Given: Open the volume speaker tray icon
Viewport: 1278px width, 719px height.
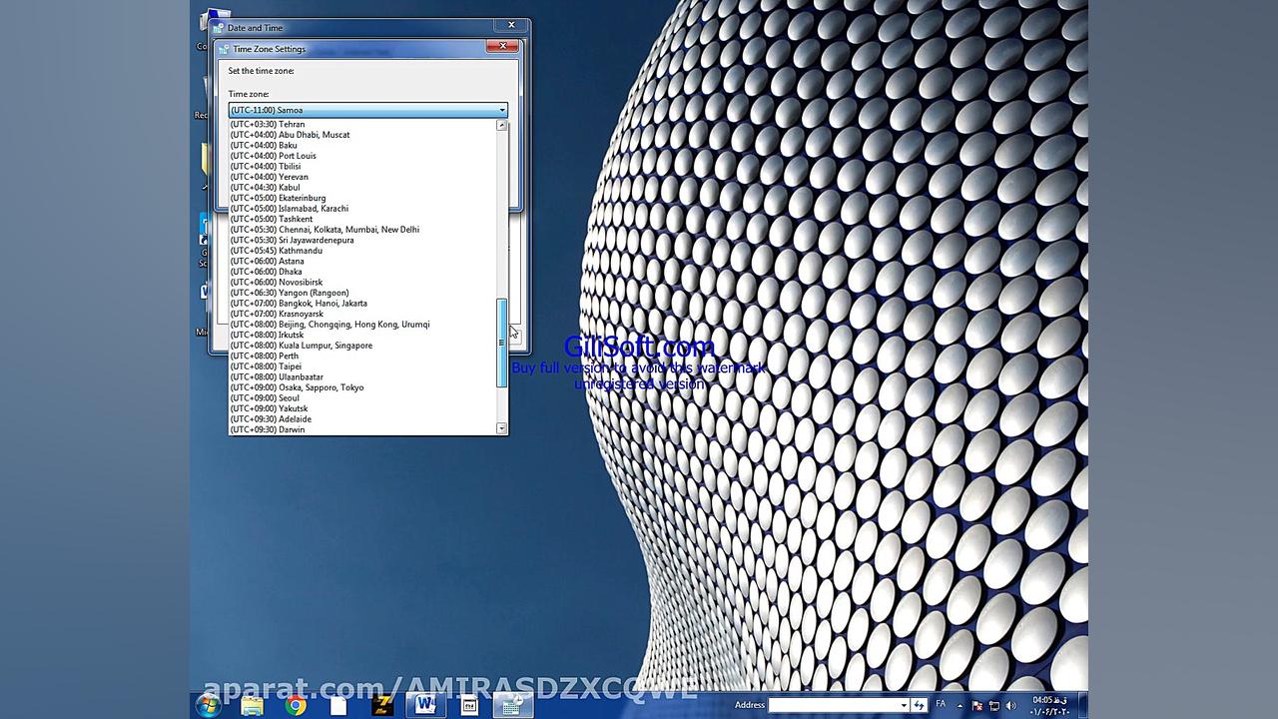Looking at the screenshot, I should pyautogui.click(x=1010, y=705).
